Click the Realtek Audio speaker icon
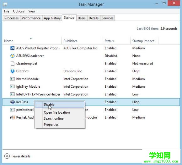Screen dimensions: 182x165 (12, 117)
